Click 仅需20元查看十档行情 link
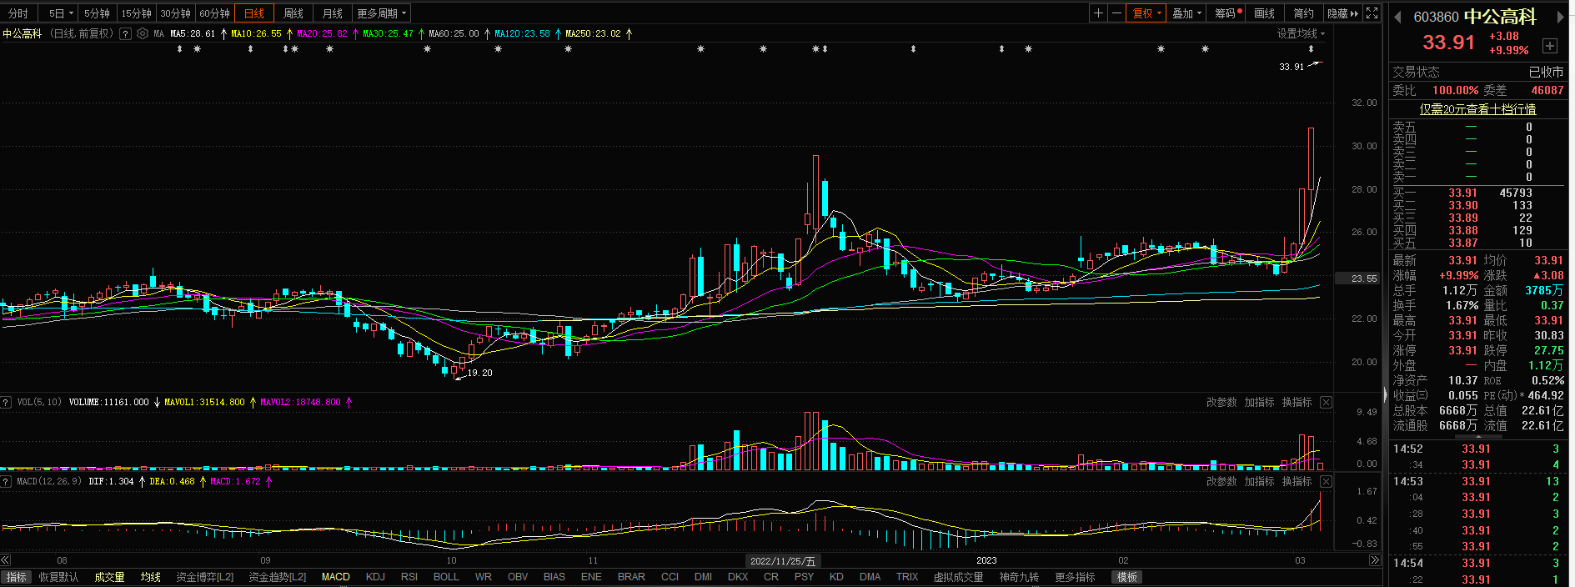This screenshot has width=1575, height=587. click(1477, 109)
